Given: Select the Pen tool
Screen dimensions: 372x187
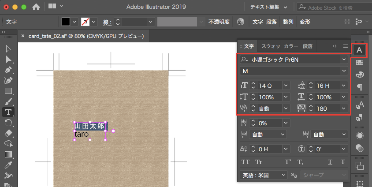Looking at the screenshot, I should 7,70.
